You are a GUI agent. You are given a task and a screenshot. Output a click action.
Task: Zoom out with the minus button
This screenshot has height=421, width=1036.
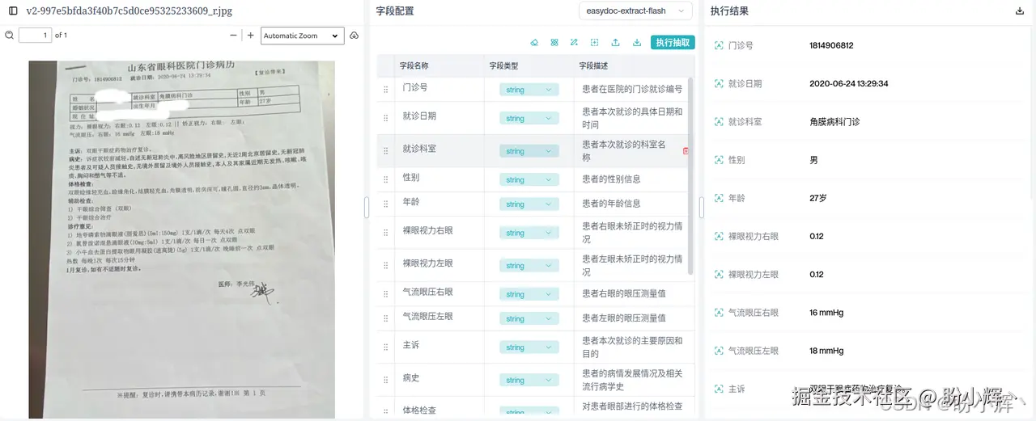pyautogui.click(x=234, y=36)
